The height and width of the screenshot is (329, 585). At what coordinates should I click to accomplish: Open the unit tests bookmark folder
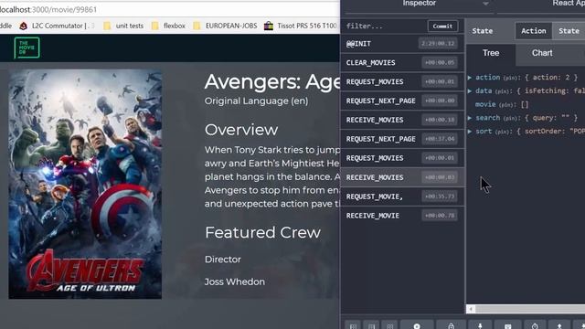(123, 26)
